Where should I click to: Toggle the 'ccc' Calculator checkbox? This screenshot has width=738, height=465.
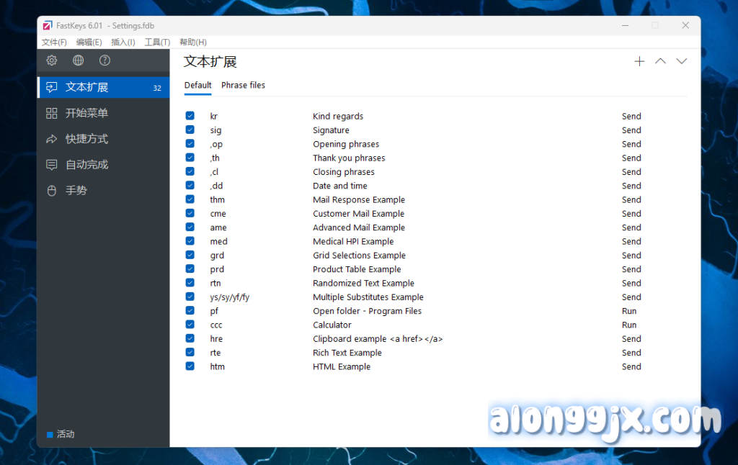coord(190,325)
